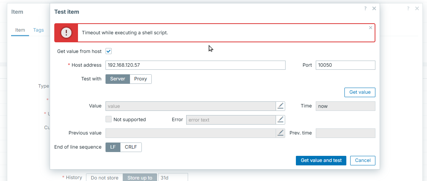Close the background Item dialog
The width and height of the screenshot is (427, 181).
click(x=417, y=8)
